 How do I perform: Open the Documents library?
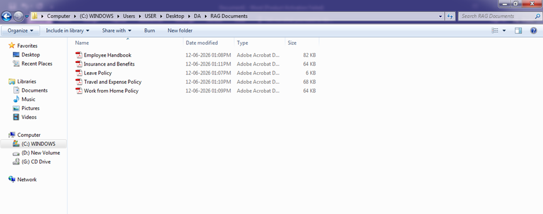point(35,90)
